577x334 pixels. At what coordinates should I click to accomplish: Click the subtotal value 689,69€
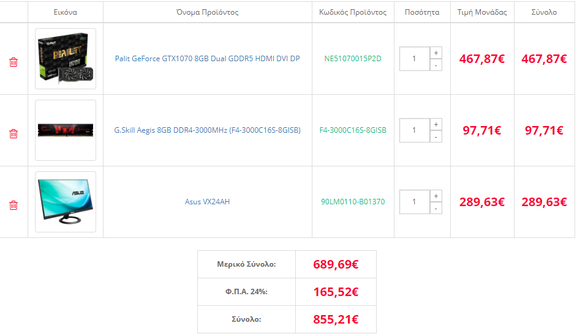pos(336,264)
